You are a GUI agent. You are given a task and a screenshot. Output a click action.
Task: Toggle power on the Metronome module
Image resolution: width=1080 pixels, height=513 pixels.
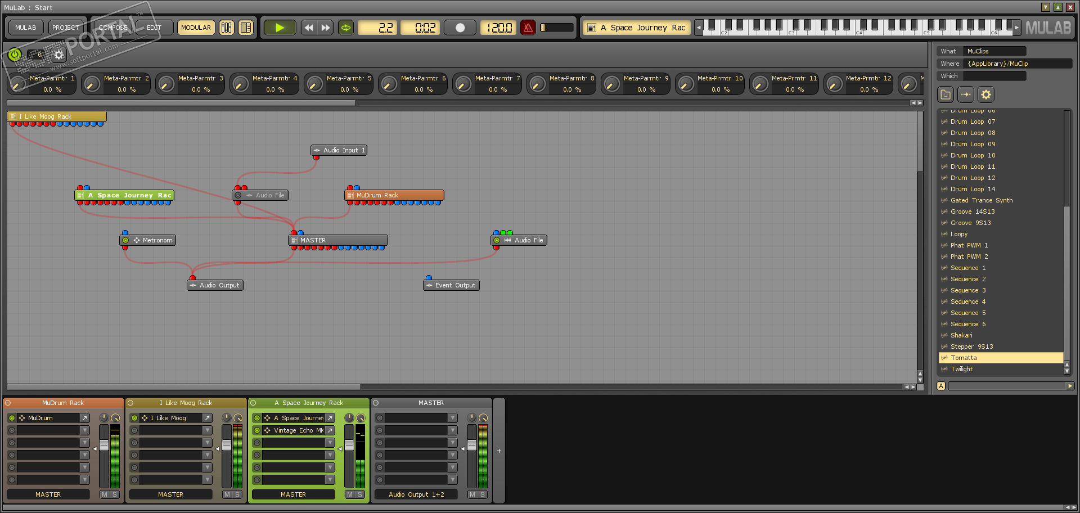(125, 240)
